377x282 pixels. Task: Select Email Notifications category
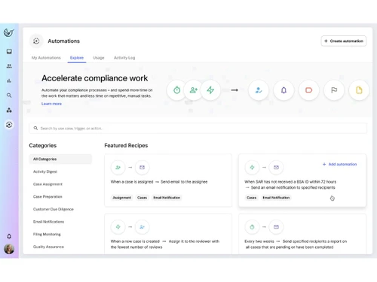point(48,222)
